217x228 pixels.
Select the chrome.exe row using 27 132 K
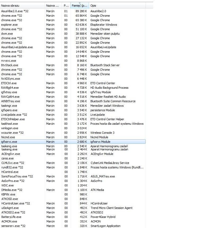(x=73, y=38)
